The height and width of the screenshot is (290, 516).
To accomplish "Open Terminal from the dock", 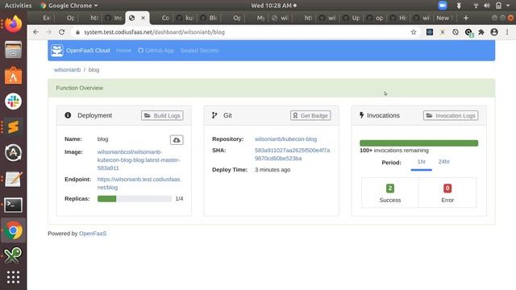I will click(13, 205).
